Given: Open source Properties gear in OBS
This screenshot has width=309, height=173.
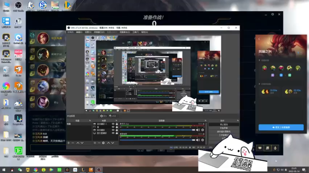Looking at the screenshot, I should tap(103, 116).
